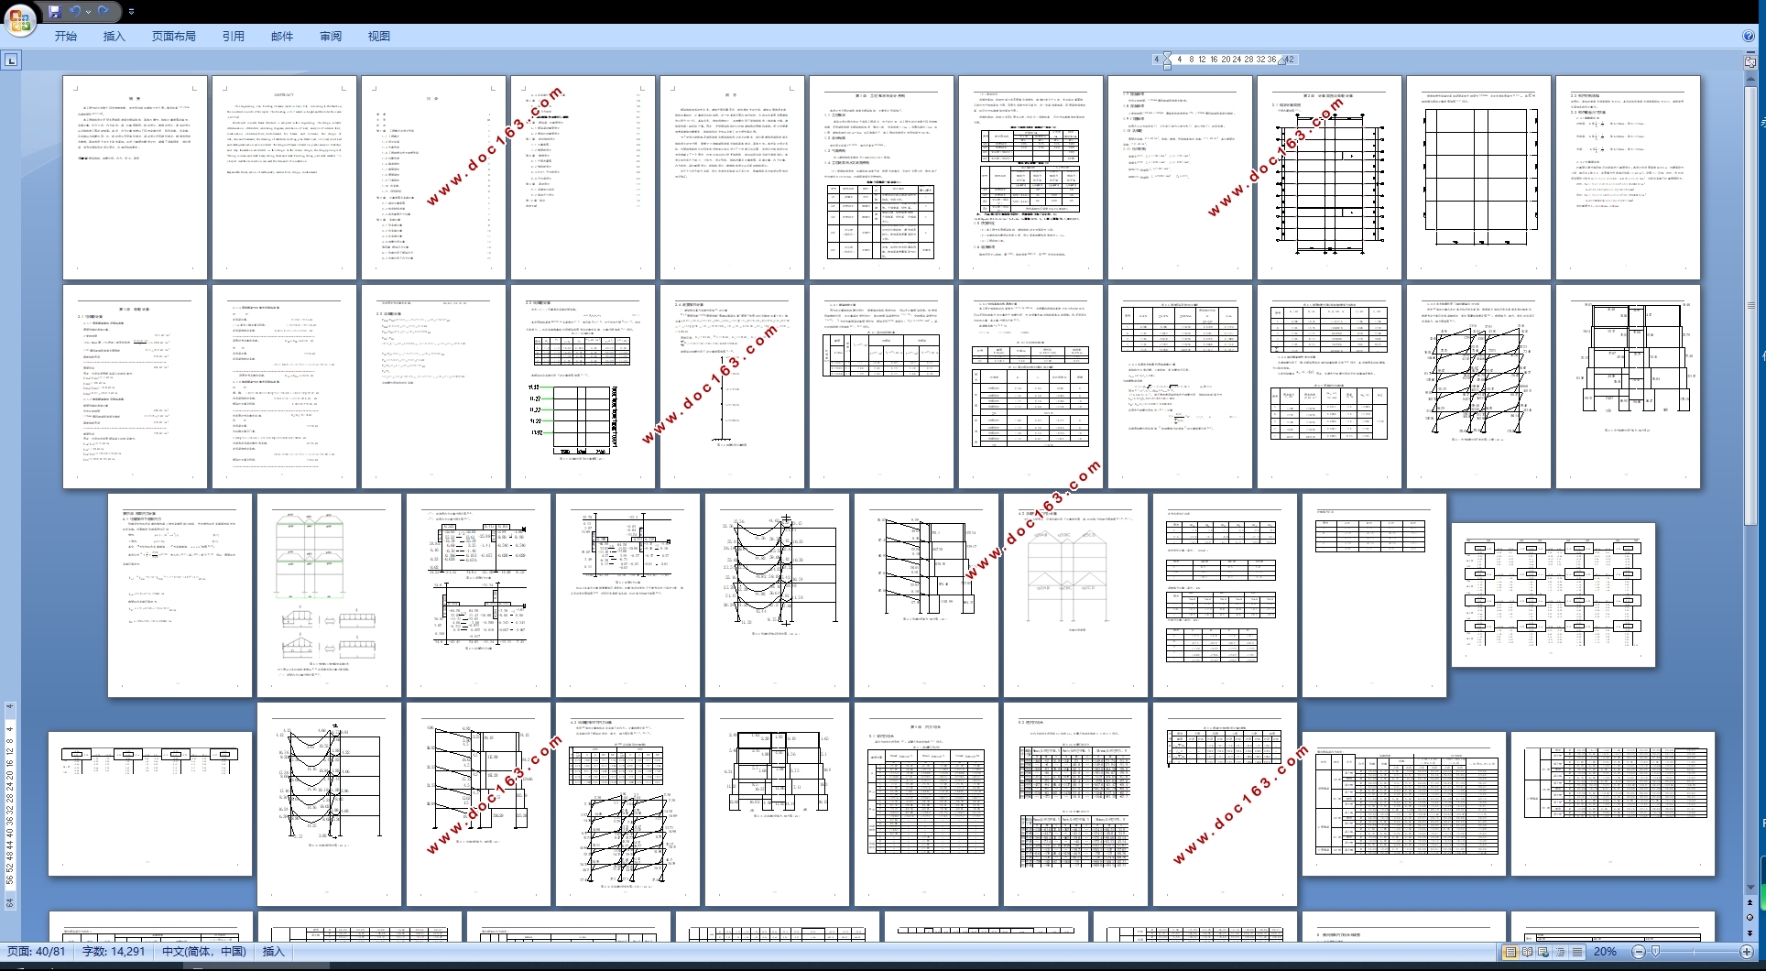1766x971 pixels.
Task: Click the 中文(简体，中国) language indicator
Action: 203,952
